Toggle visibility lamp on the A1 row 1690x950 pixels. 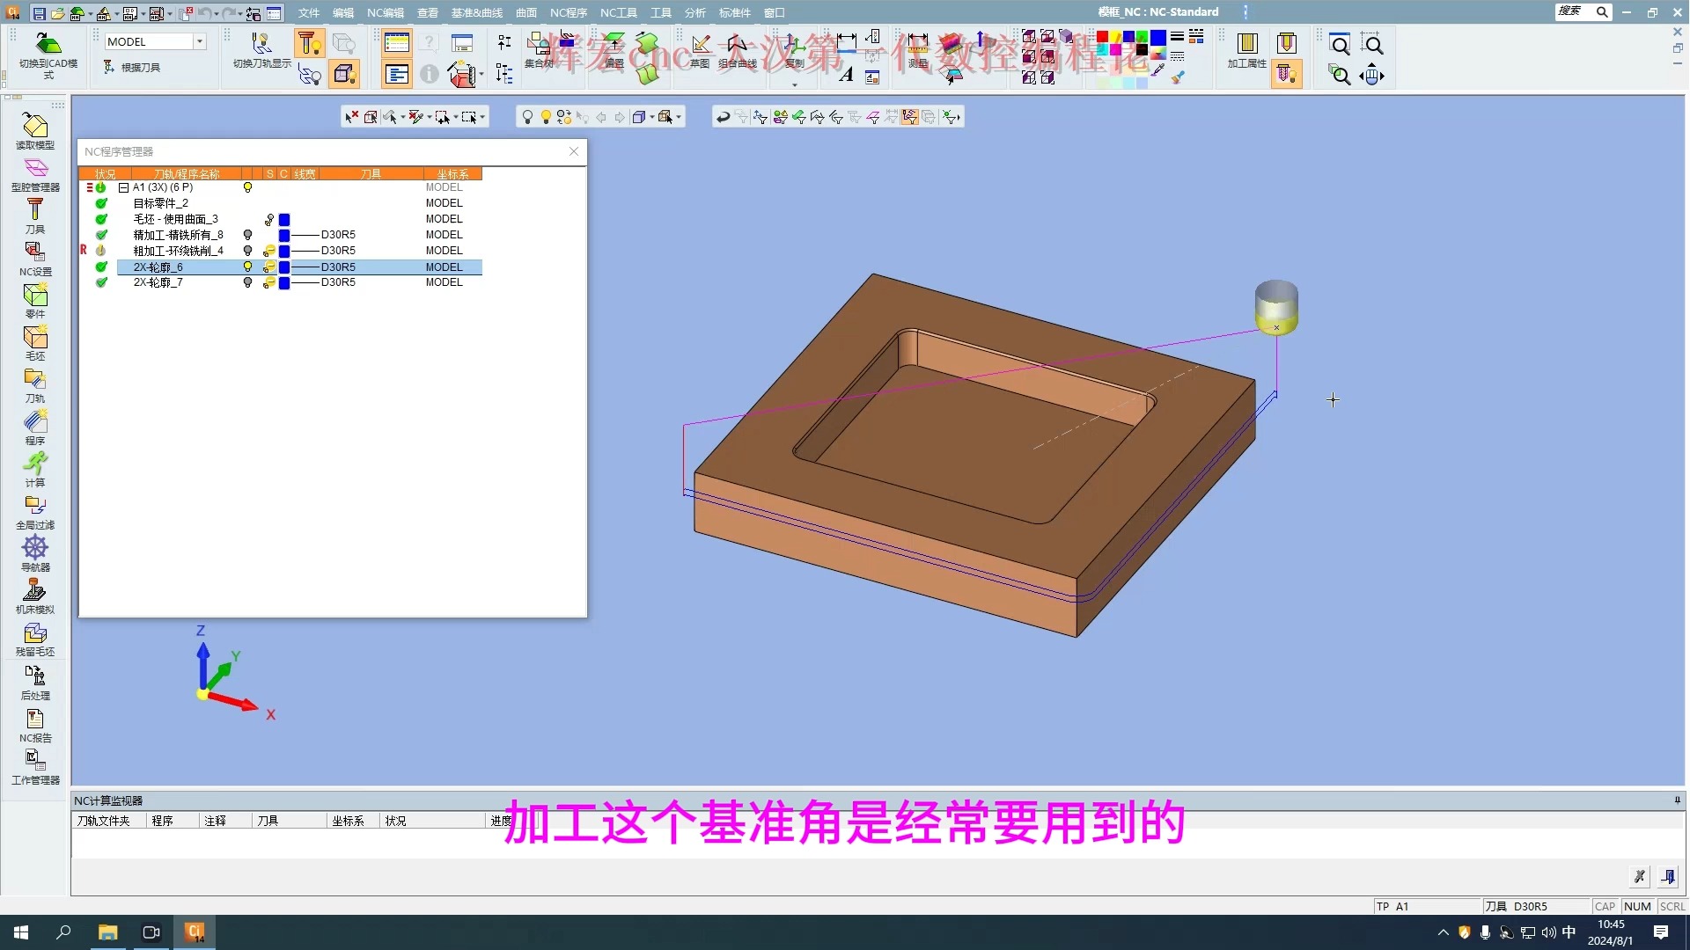247,186
